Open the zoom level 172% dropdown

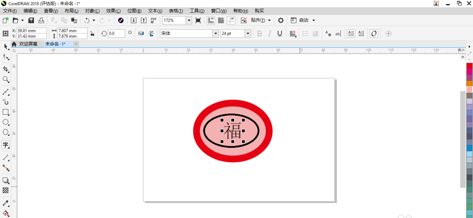(x=189, y=20)
